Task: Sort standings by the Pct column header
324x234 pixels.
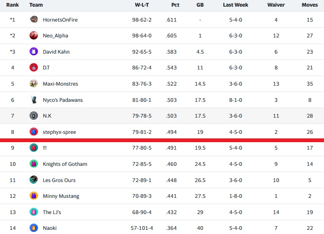Action: click(175, 5)
